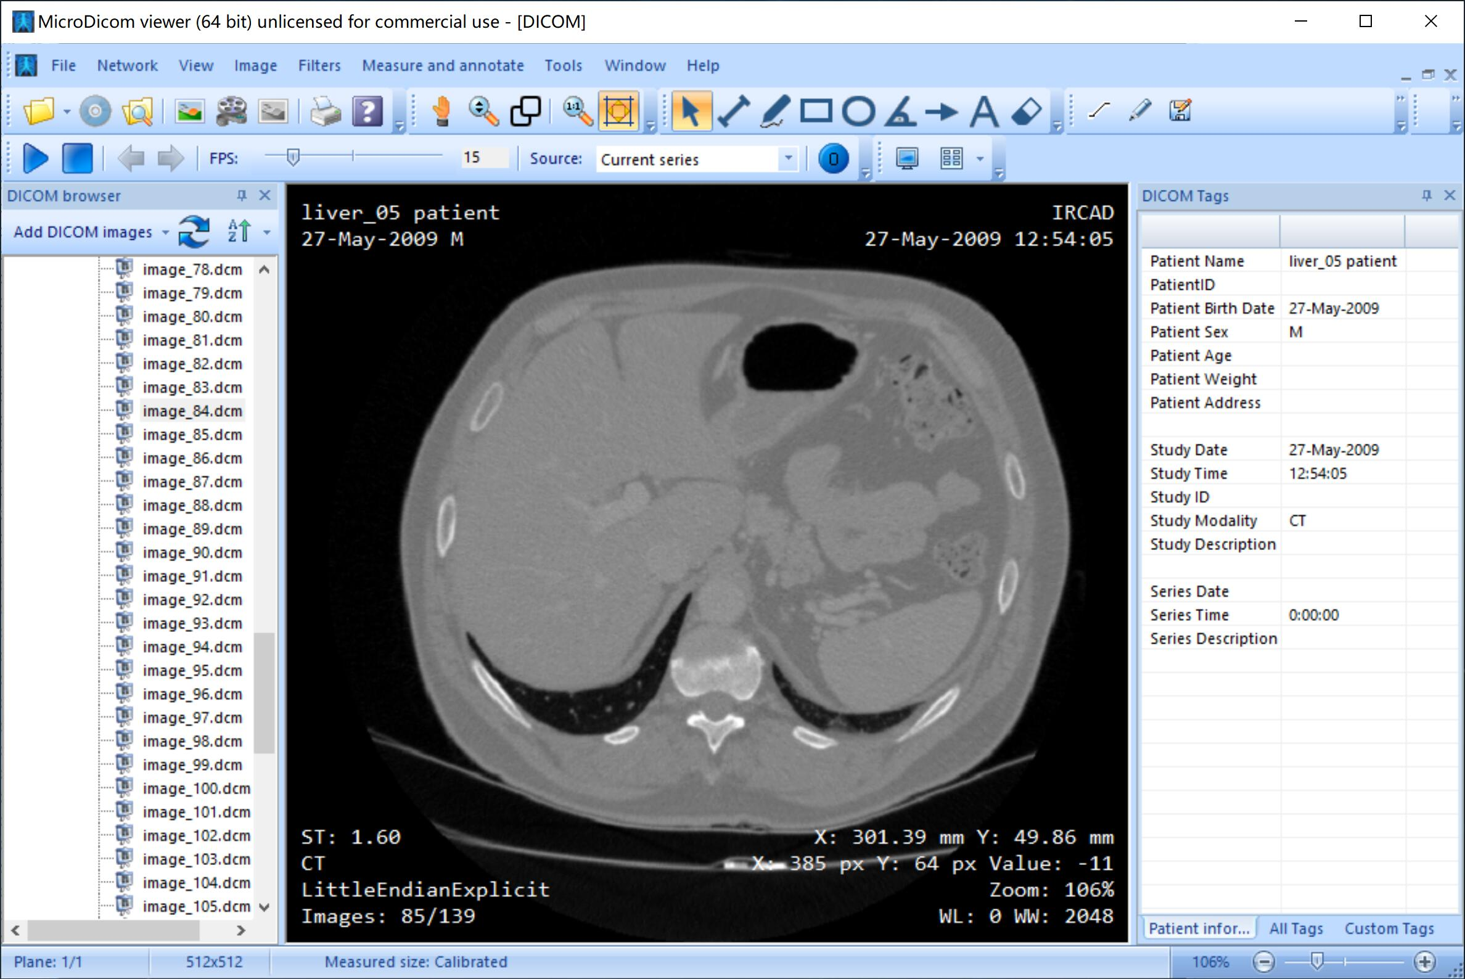Image resolution: width=1465 pixels, height=979 pixels.
Task: Activate the Pan hand tool
Action: click(441, 112)
